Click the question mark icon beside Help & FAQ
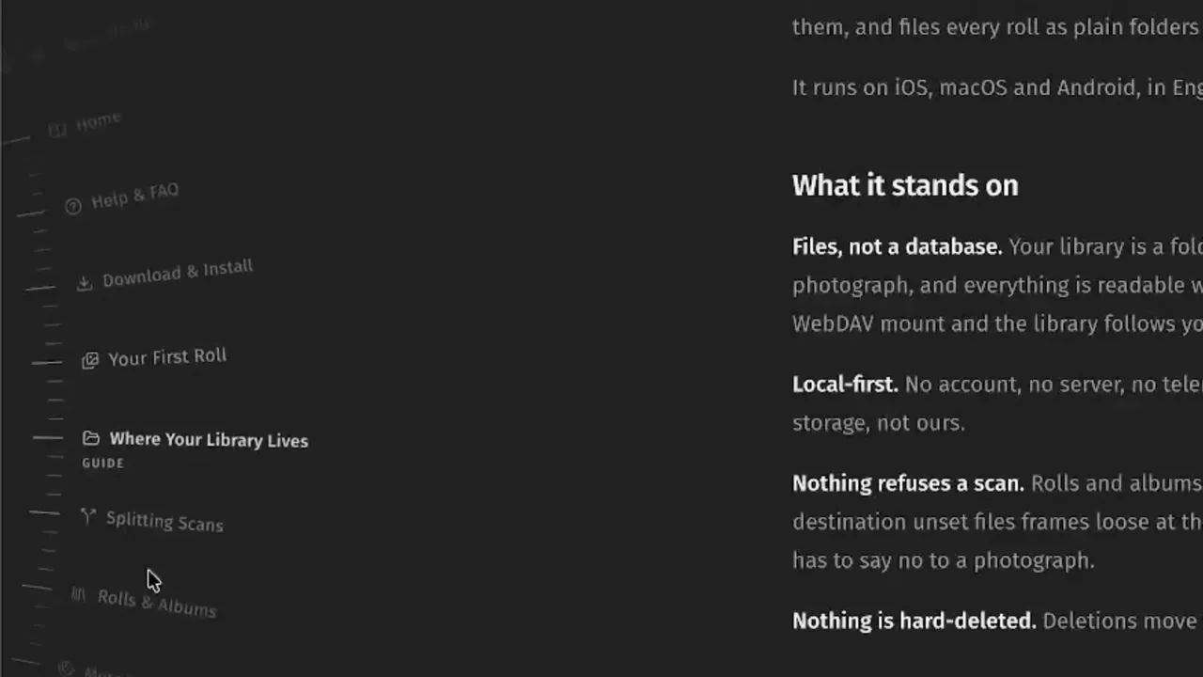 (73, 206)
